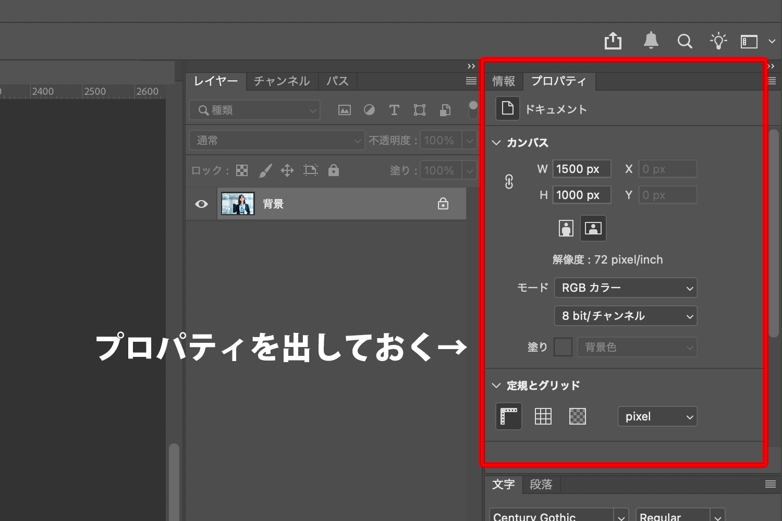Open the 8 bit/チャンネル dropdown
The height and width of the screenshot is (521, 782).
(x=625, y=316)
